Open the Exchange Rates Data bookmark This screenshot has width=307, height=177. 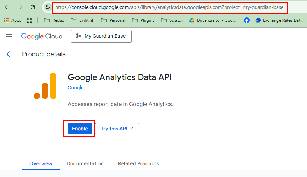coord(280,20)
